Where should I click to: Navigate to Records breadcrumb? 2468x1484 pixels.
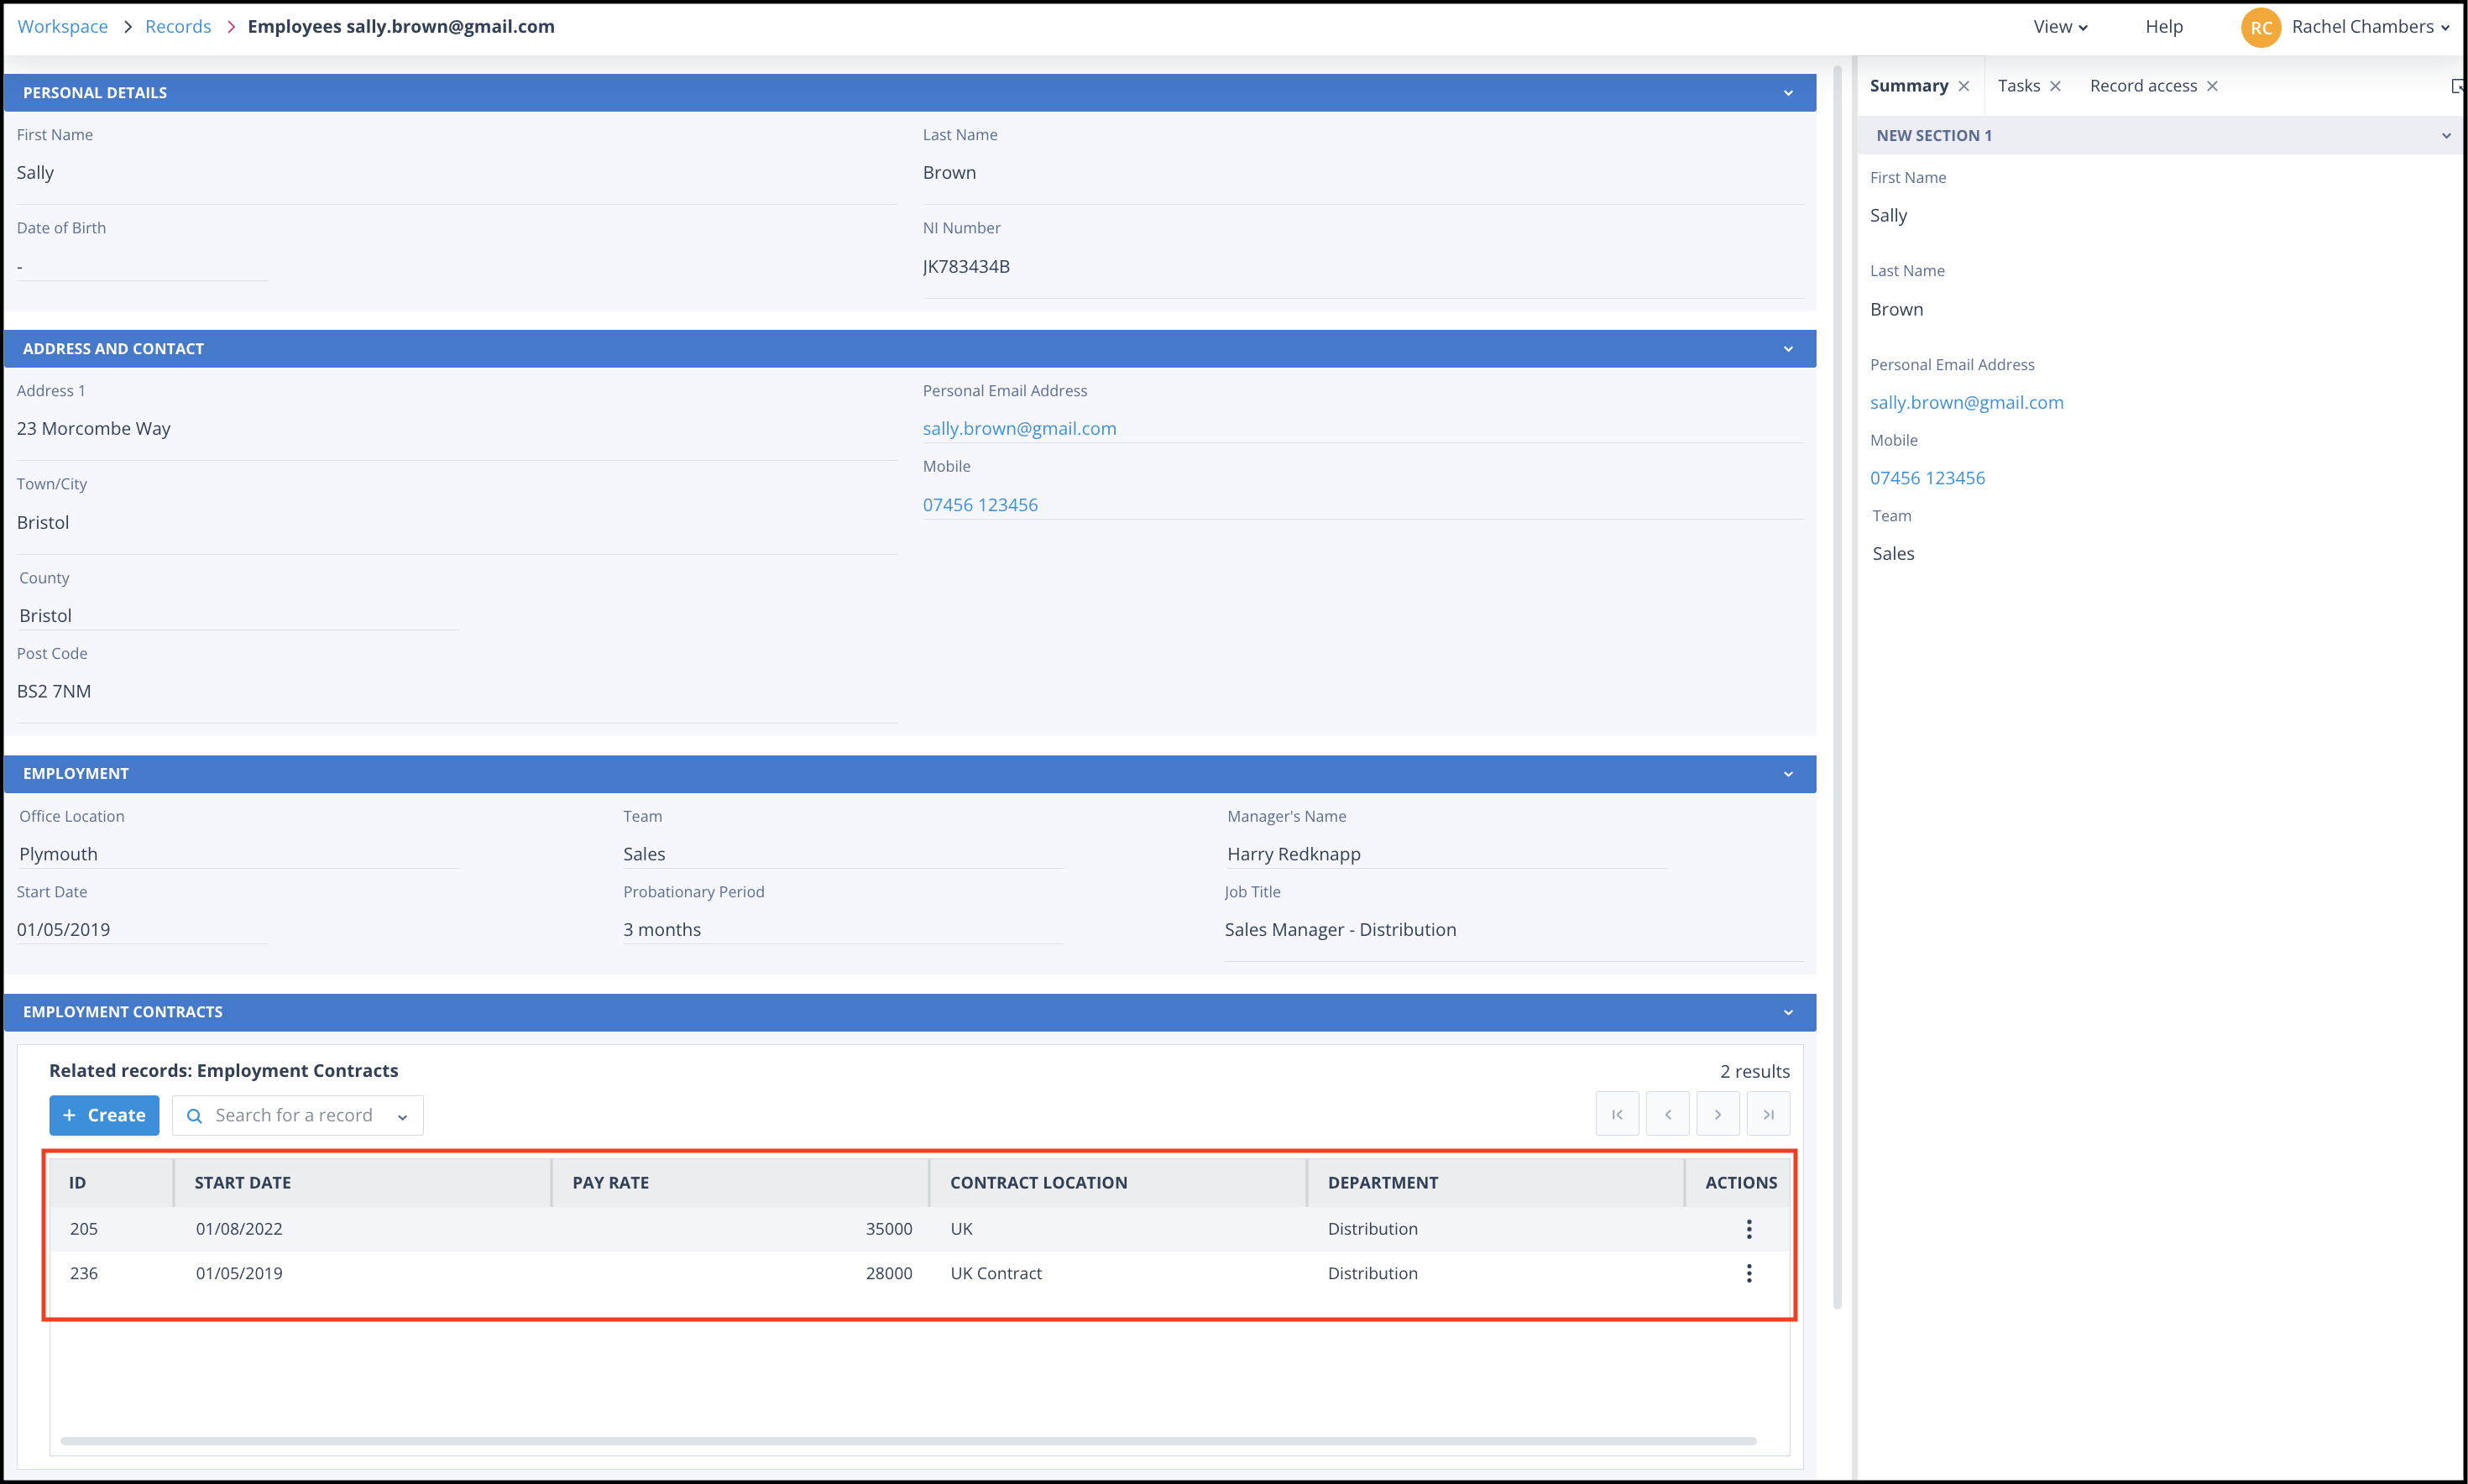coord(178,27)
